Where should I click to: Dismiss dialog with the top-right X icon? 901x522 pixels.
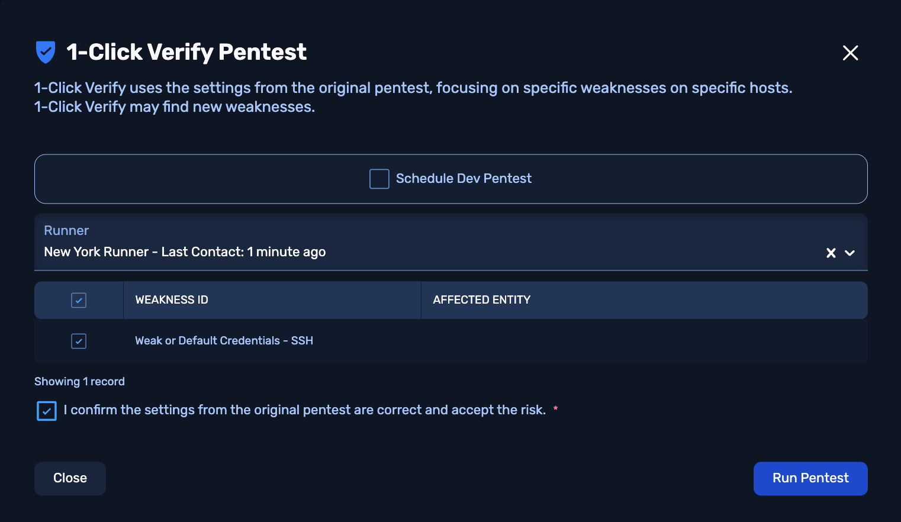point(850,53)
